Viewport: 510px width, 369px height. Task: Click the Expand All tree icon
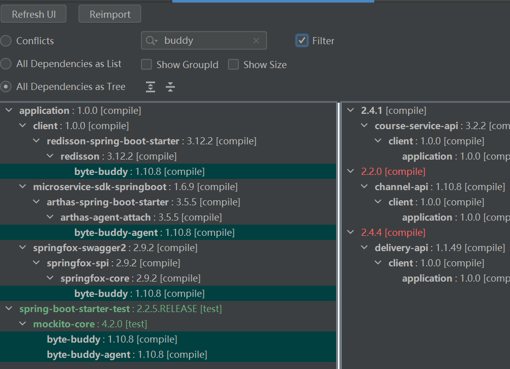click(151, 87)
